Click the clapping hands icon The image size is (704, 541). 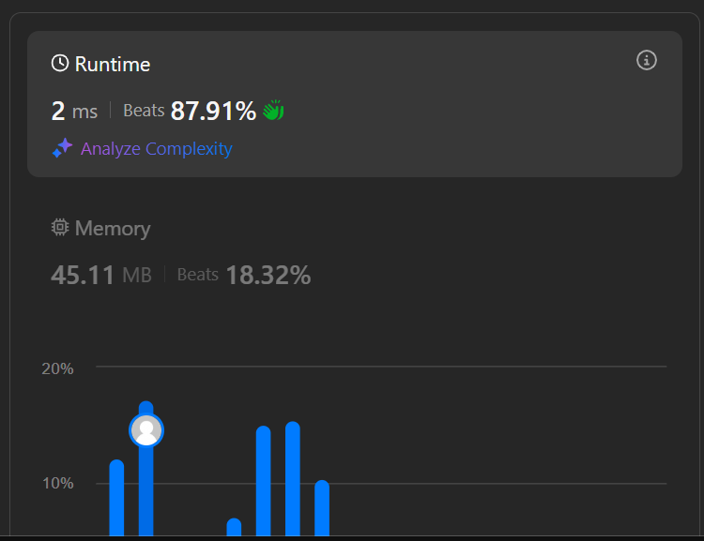[x=273, y=110]
